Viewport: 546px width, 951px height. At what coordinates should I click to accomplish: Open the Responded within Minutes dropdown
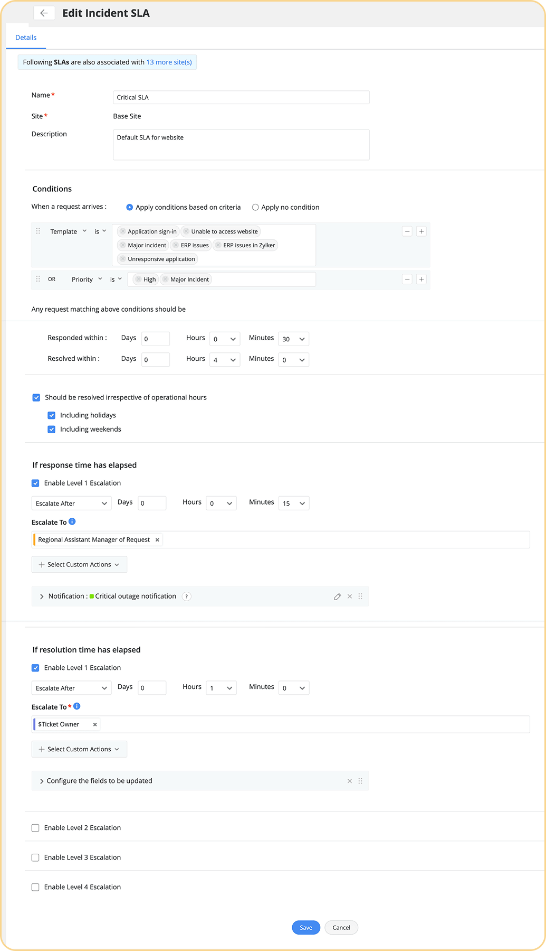(x=293, y=339)
